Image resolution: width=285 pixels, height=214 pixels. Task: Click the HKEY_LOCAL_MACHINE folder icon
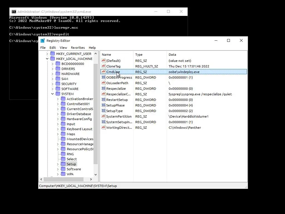click(53, 59)
